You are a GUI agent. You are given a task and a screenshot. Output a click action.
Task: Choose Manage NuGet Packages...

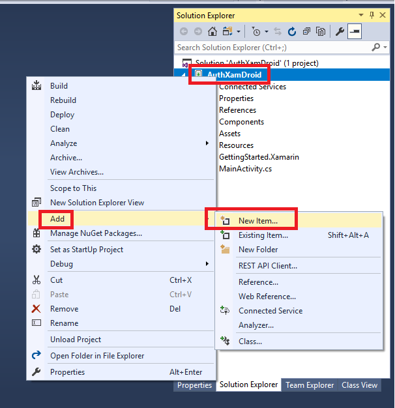pyautogui.click(x=121, y=233)
